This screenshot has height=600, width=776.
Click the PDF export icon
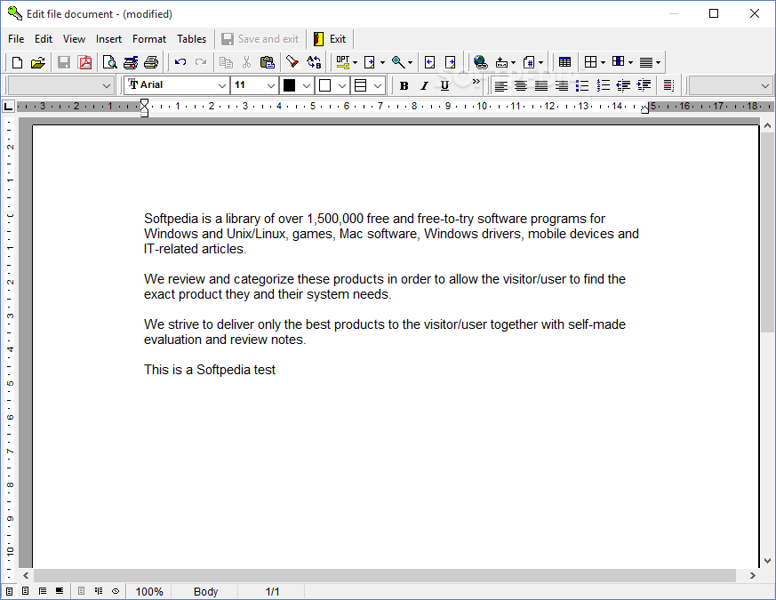click(85, 62)
